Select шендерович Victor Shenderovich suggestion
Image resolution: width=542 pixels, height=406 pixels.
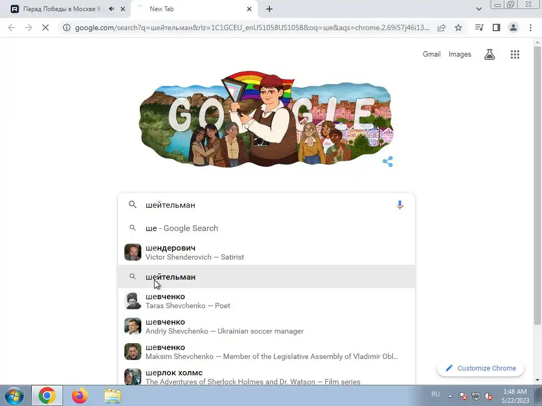267,252
